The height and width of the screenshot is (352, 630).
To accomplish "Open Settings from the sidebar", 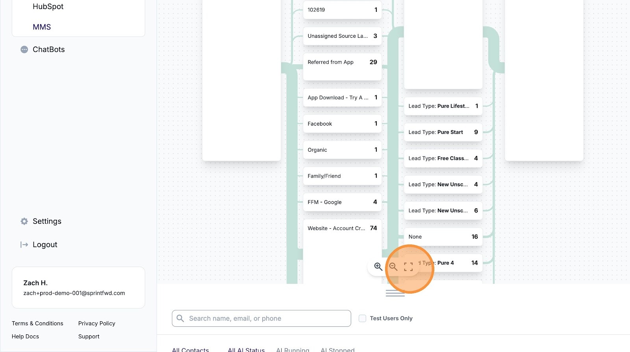I will tap(47, 221).
